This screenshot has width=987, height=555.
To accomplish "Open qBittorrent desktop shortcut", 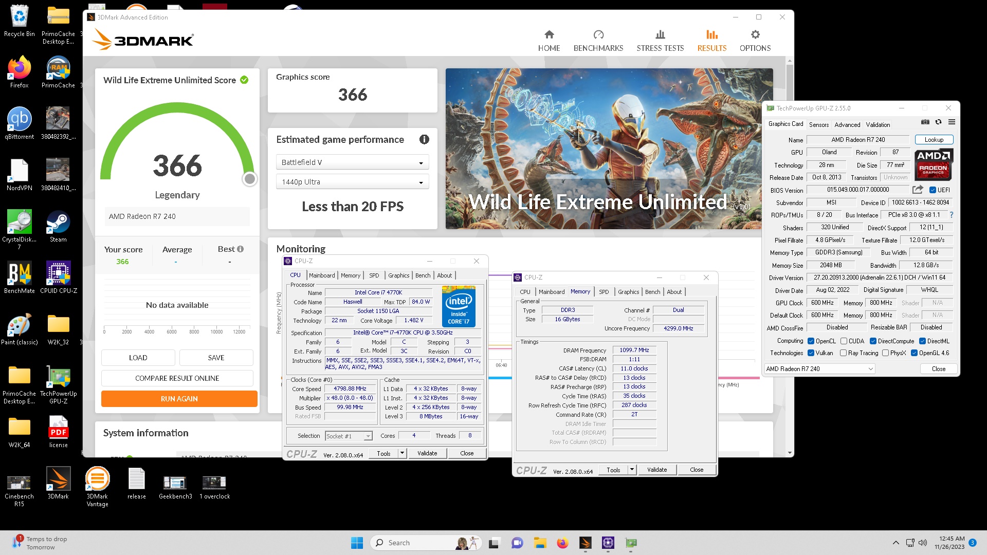I will pyautogui.click(x=19, y=123).
